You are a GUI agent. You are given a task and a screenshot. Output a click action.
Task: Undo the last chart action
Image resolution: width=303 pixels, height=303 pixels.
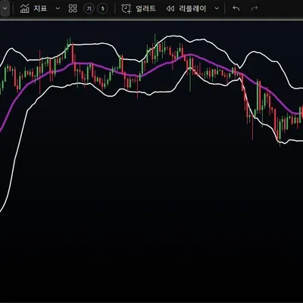click(236, 8)
